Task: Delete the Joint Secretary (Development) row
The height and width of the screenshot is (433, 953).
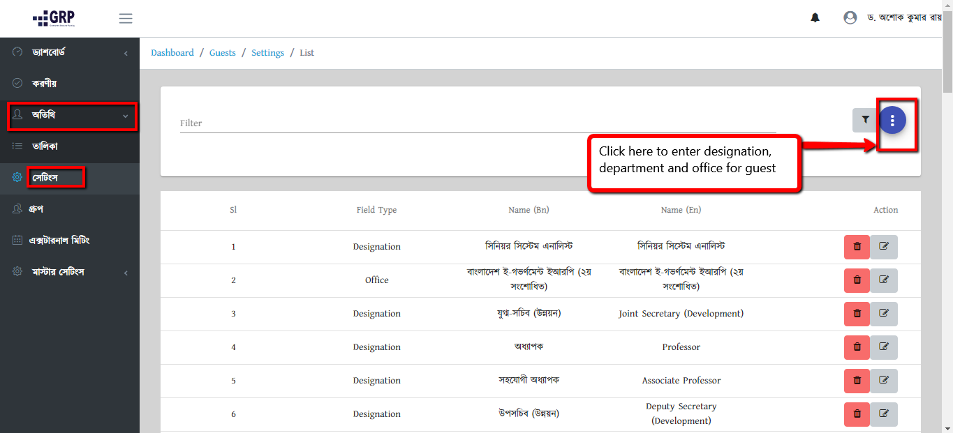Action: [857, 314]
